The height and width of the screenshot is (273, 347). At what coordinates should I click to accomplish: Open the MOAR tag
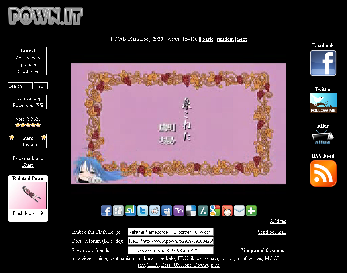(x=272, y=258)
